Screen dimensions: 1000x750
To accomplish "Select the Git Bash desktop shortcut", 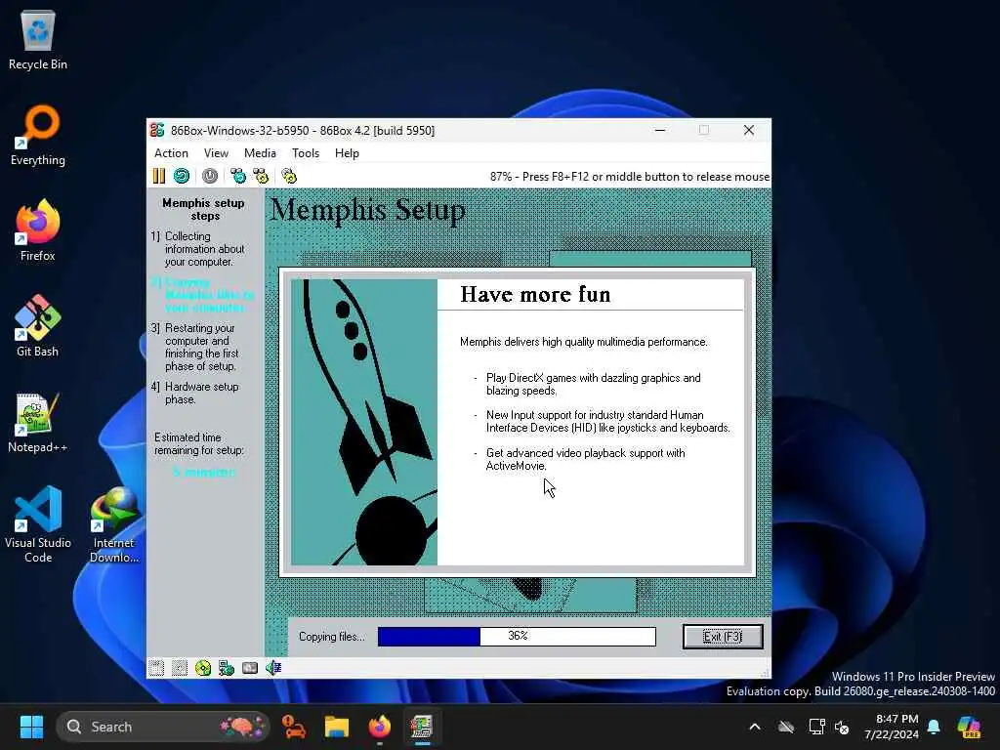I will click(38, 326).
